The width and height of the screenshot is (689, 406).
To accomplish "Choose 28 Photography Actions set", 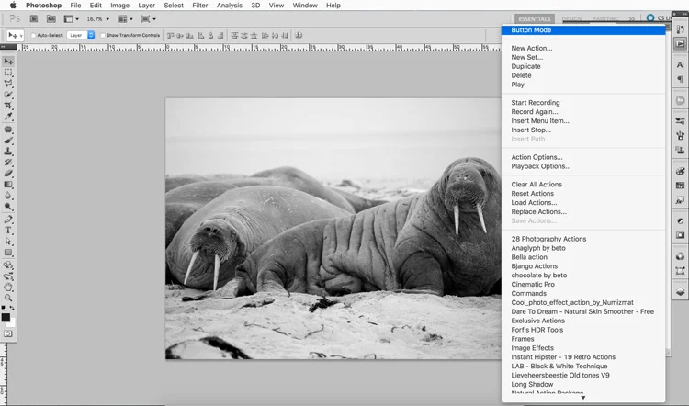I will (x=583, y=239).
